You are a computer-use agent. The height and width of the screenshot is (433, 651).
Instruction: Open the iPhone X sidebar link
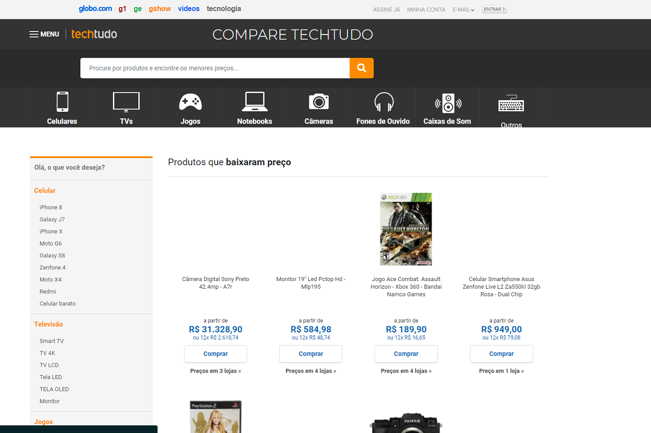[51, 231]
